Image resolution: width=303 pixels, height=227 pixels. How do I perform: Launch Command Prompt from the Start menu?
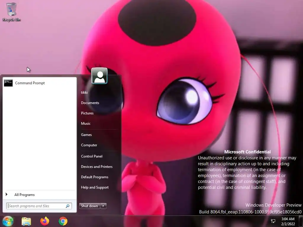[x=40, y=83]
